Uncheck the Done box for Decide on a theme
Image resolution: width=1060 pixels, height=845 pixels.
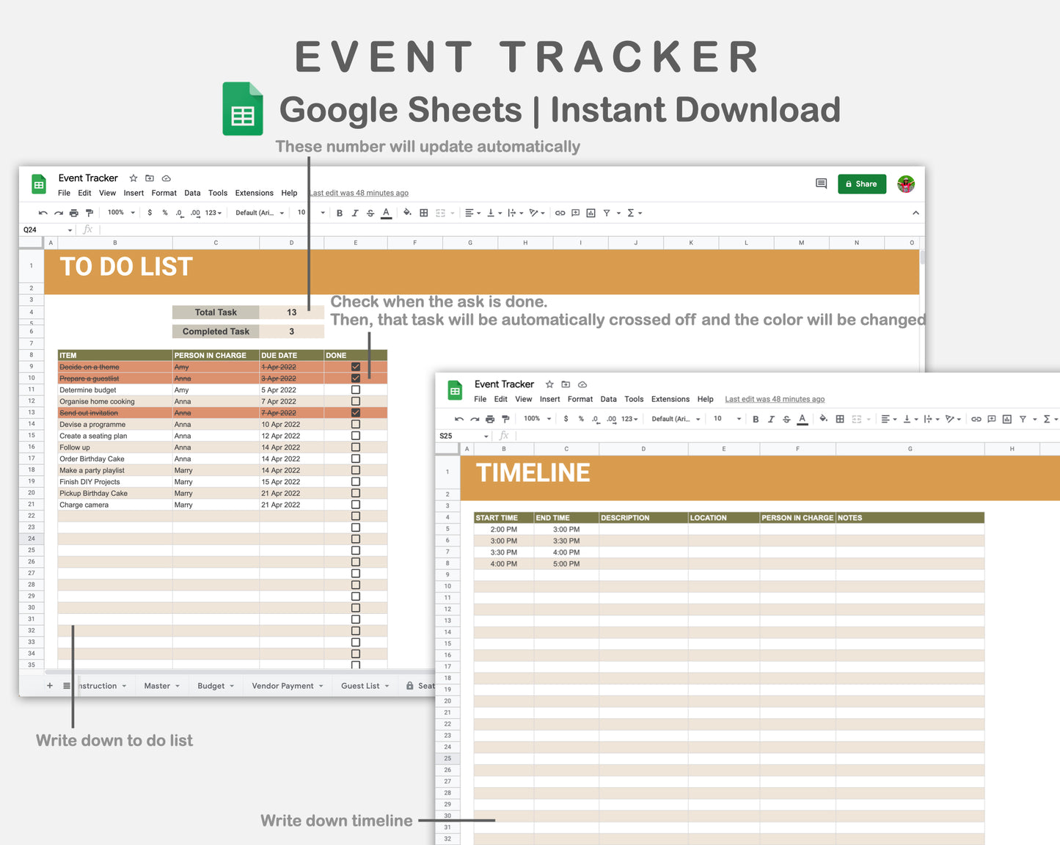coord(356,367)
